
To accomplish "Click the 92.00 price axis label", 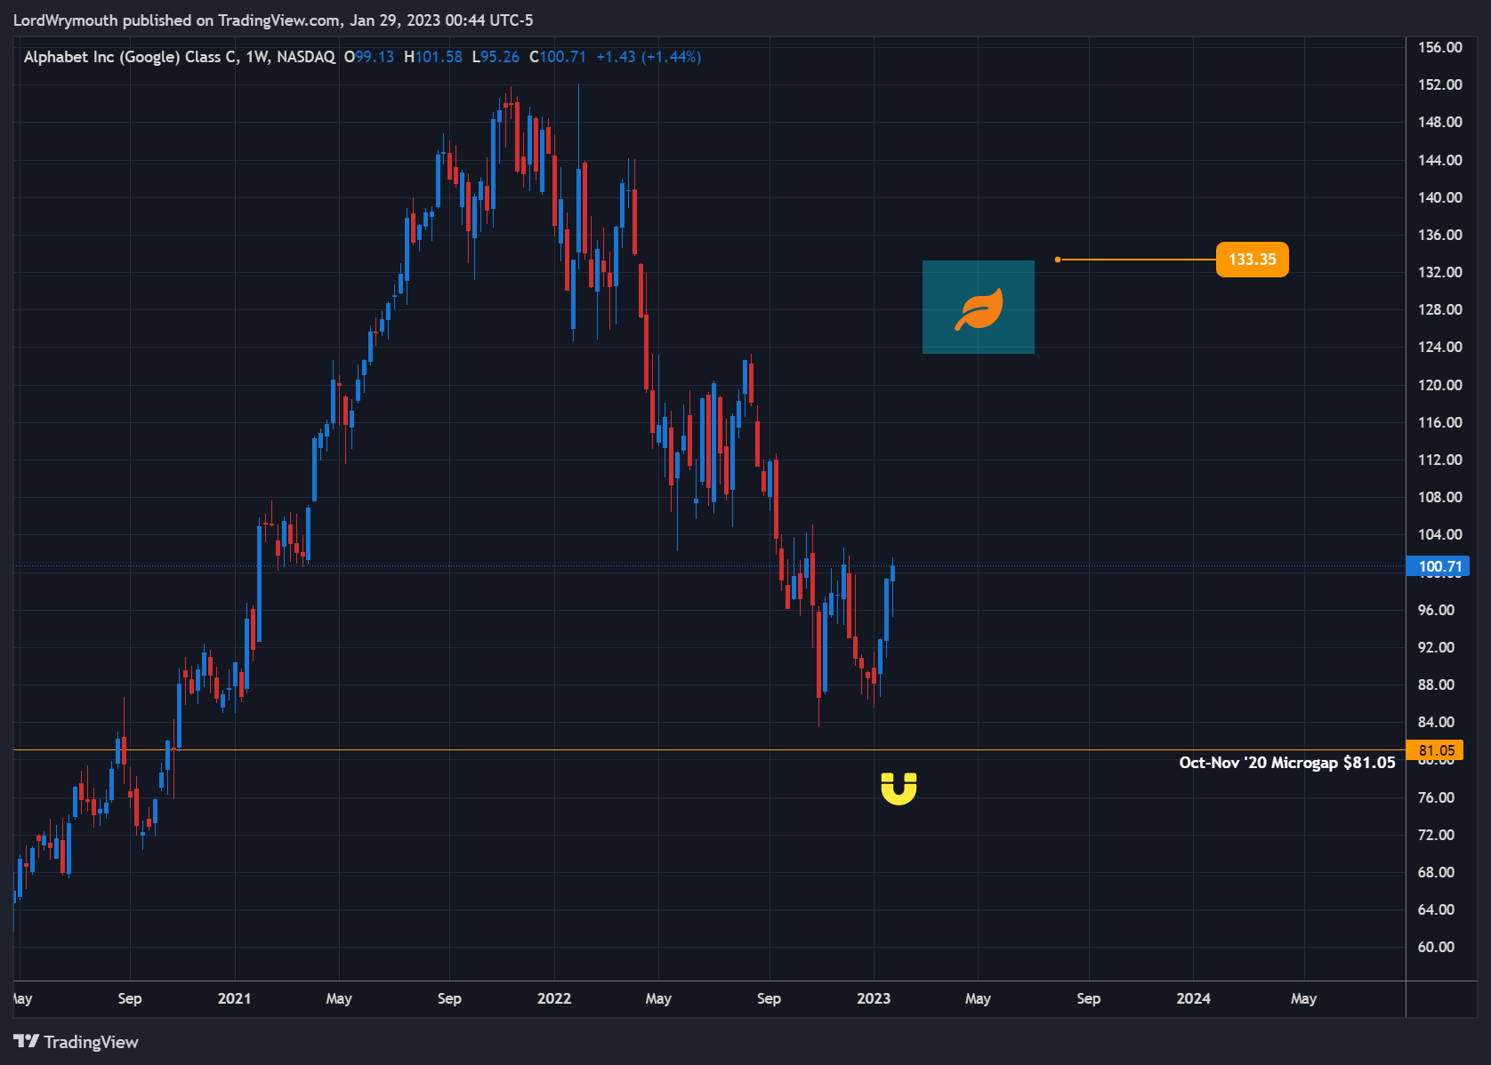I will pyautogui.click(x=1436, y=647).
